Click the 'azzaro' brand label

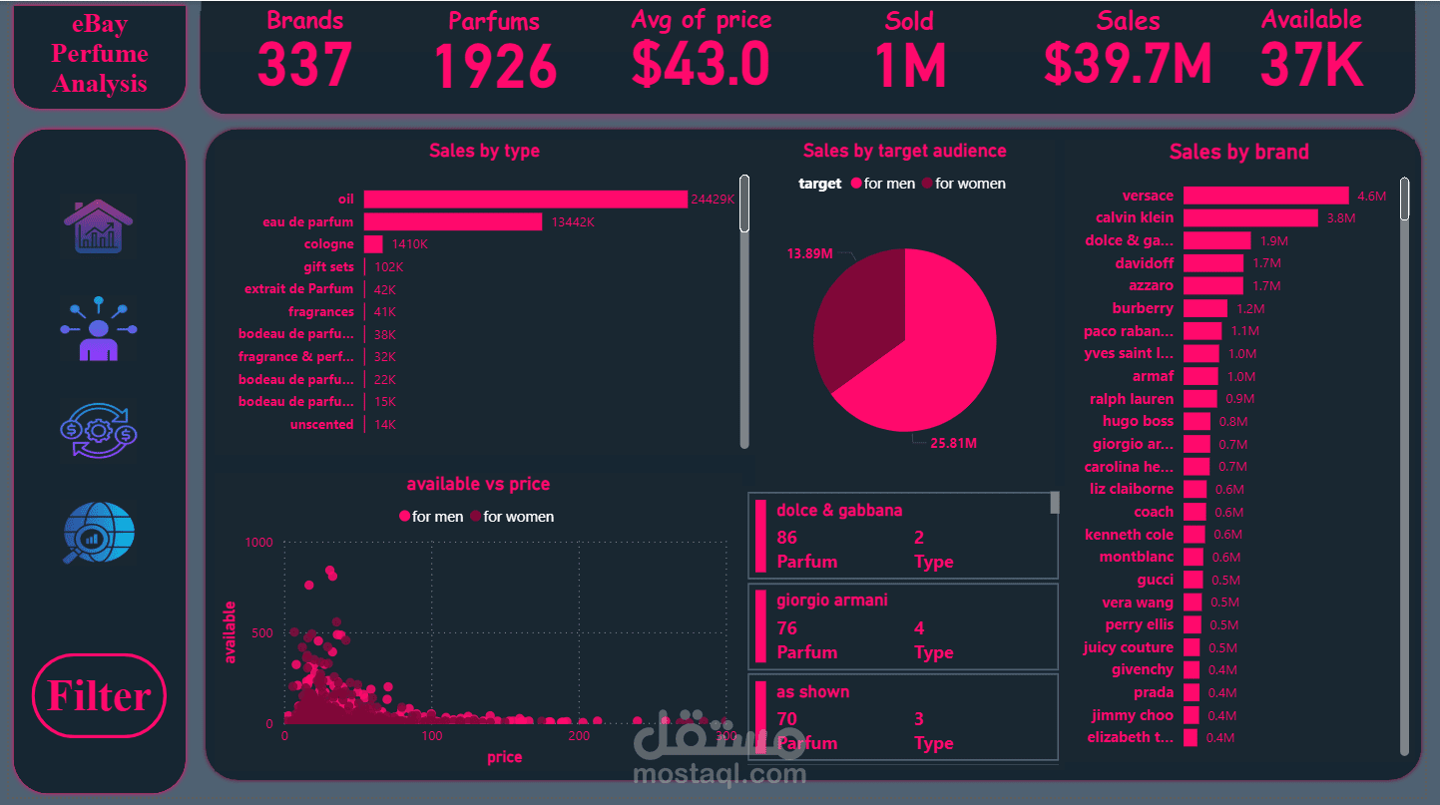coord(1149,286)
